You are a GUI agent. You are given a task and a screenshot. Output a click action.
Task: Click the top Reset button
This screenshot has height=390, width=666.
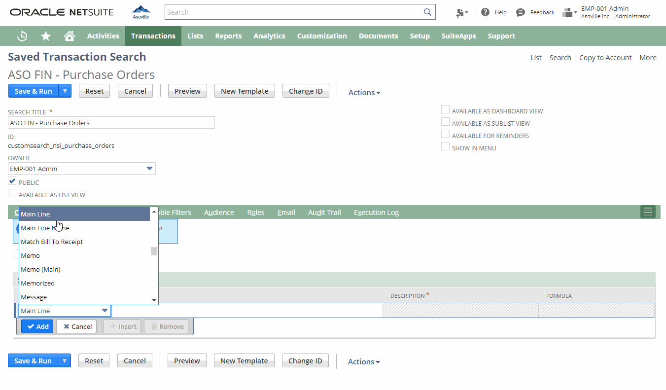[95, 91]
